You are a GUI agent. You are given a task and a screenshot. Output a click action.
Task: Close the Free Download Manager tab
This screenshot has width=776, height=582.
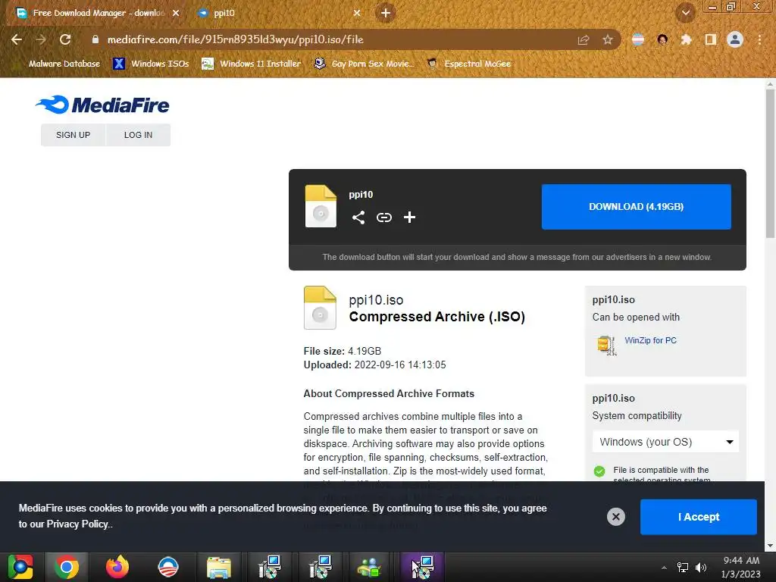tap(176, 13)
